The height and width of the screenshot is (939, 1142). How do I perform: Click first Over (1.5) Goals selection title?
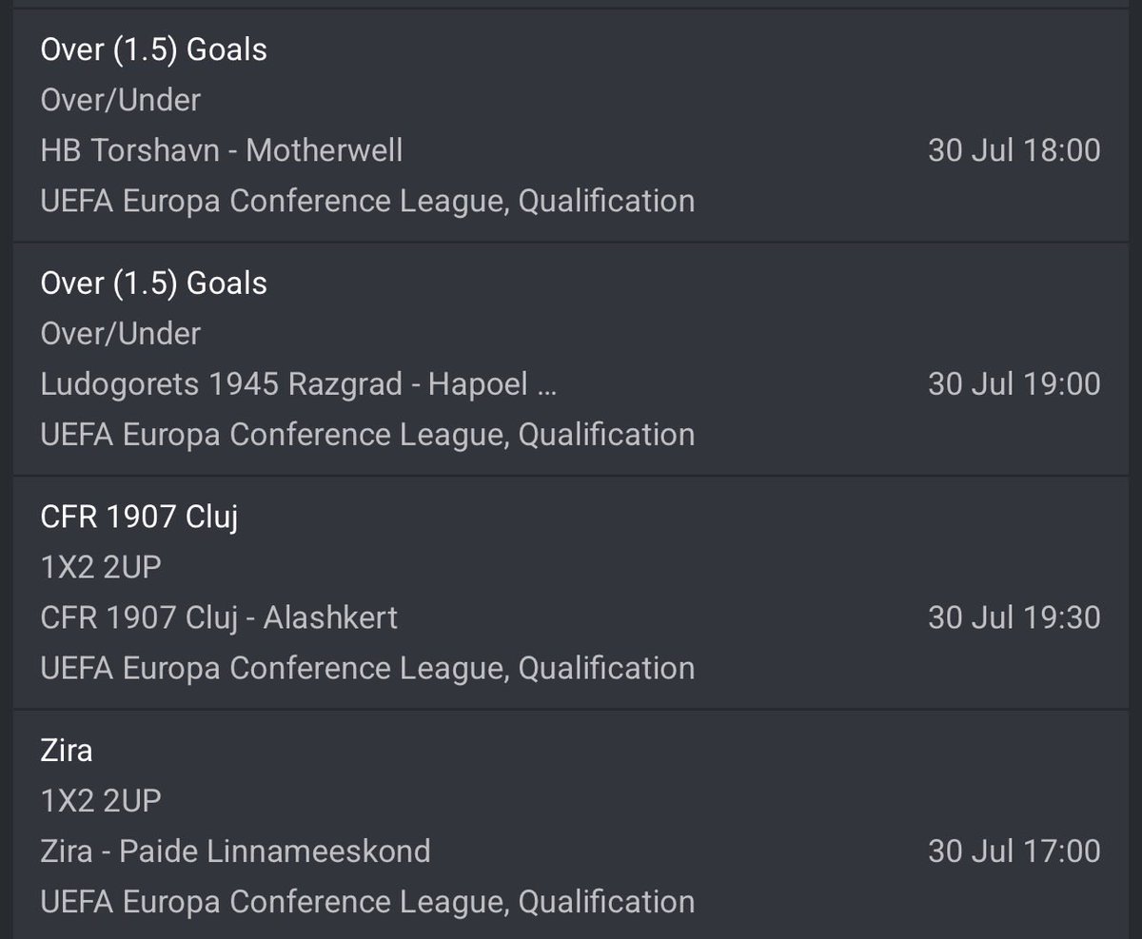(154, 49)
